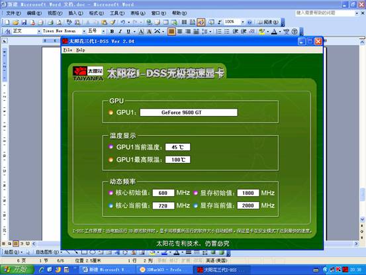This screenshot has width=366, height=275.
Task: Toggle Underline formatting in Word
Action: tap(128, 31)
